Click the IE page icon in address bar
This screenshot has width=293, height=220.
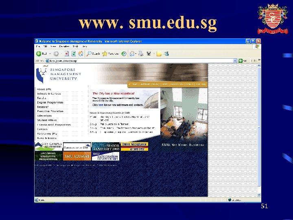pos(47,61)
